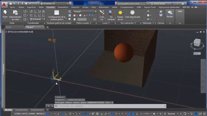
Task: Switch to the Superficie ribbon tab
Action: pos(31,7)
